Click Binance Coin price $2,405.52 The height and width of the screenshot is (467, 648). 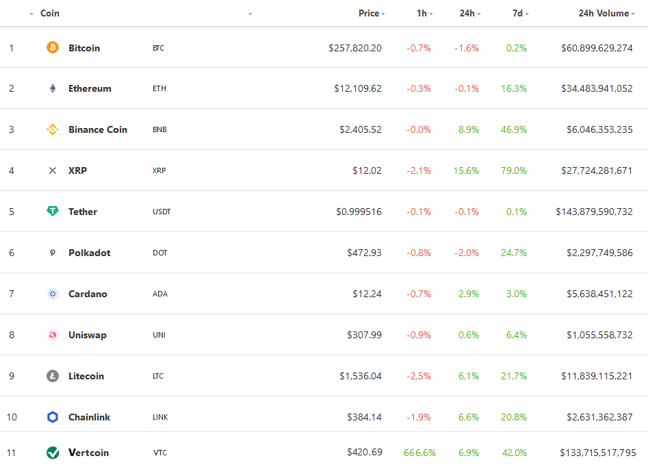[x=361, y=129]
